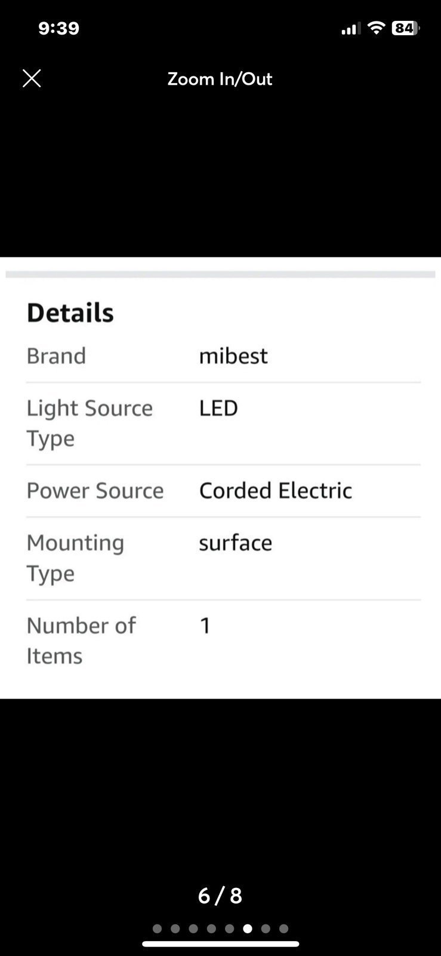Tap the Zoom In/Out title
The height and width of the screenshot is (956, 441).
point(220,79)
